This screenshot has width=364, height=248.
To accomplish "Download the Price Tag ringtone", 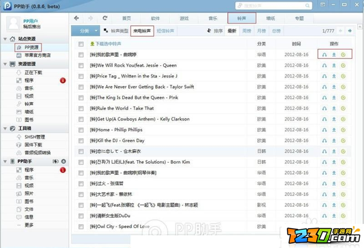I will (x=334, y=76).
